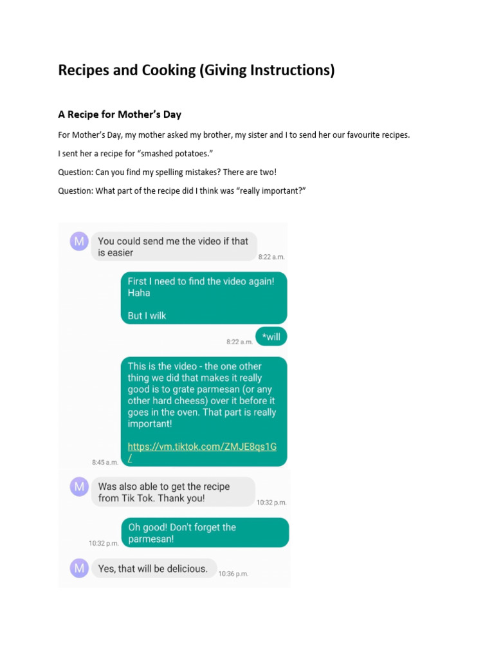Click the M avatar beside the first message
This screenshot has height=659, width=494.
point(79,241)
